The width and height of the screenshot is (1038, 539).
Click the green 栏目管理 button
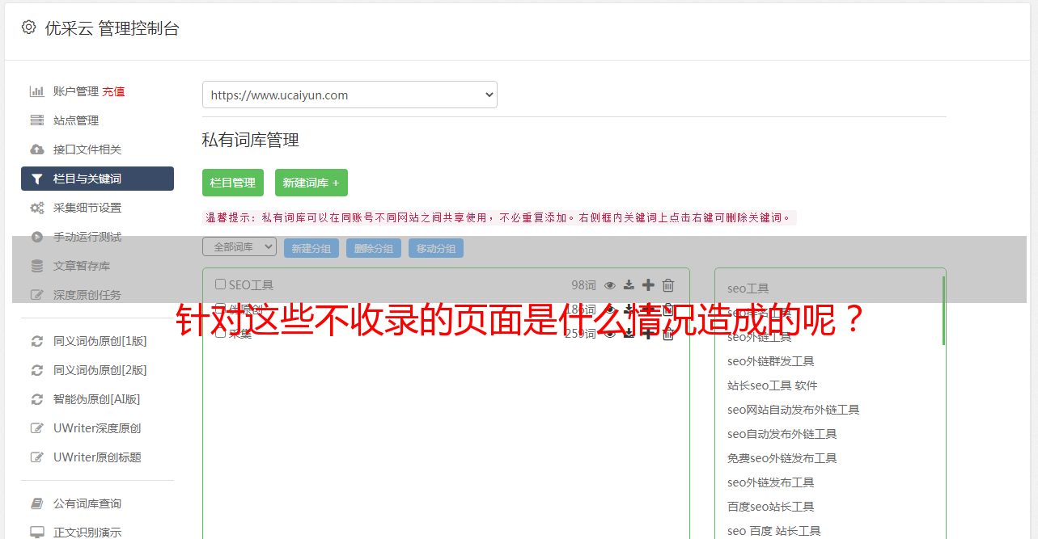233,183
